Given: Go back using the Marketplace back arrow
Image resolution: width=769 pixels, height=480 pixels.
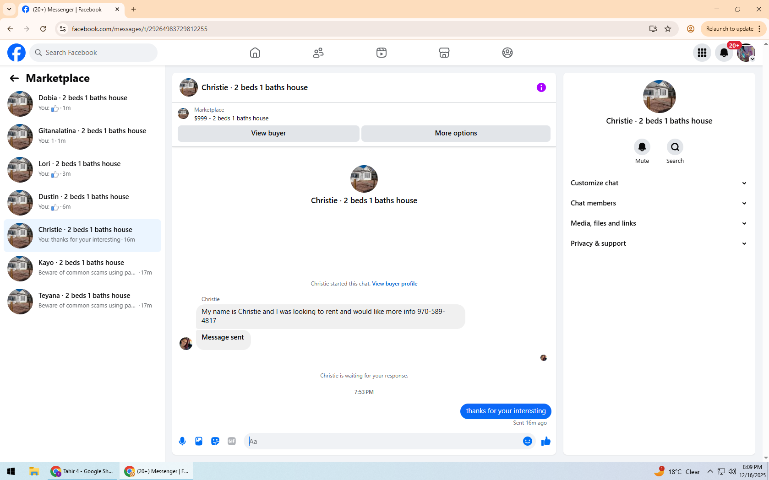Looking at the screenshot, I should [14, 78].
